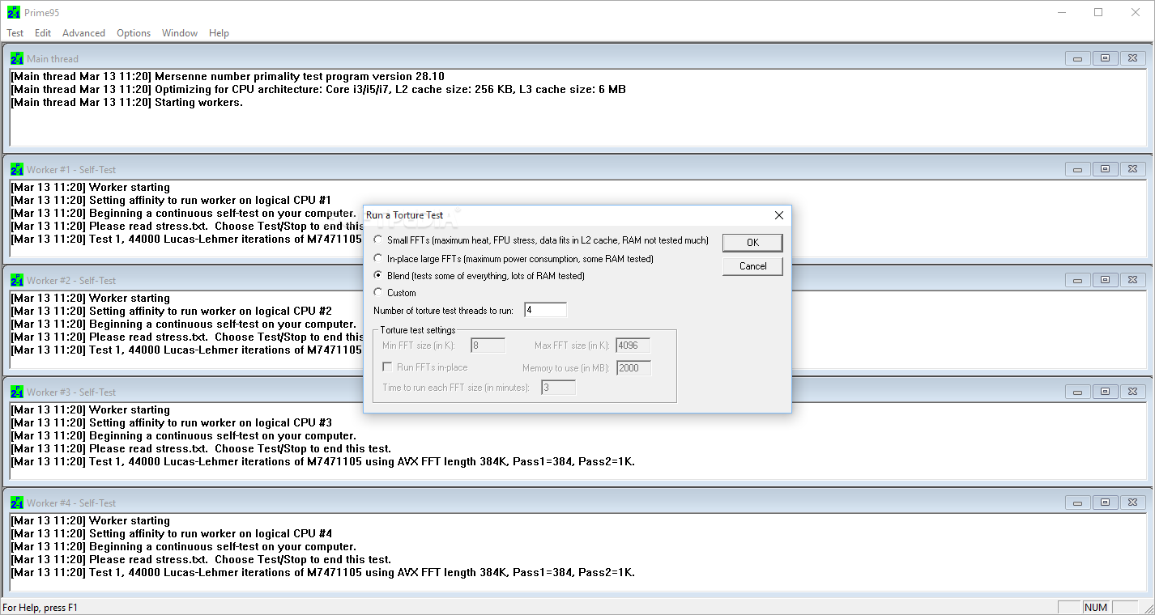Image resolution: width=1155 pixels, height=615 pixels.
Task: Open the Window menu
Action: tap(180, 33)
